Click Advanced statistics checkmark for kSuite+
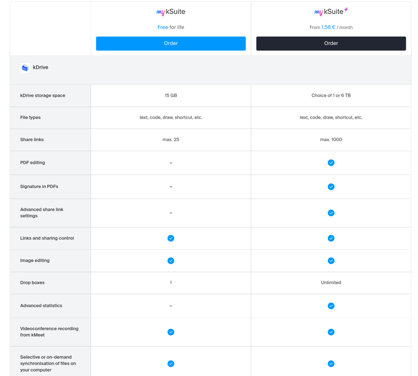 tap(331, 306)
